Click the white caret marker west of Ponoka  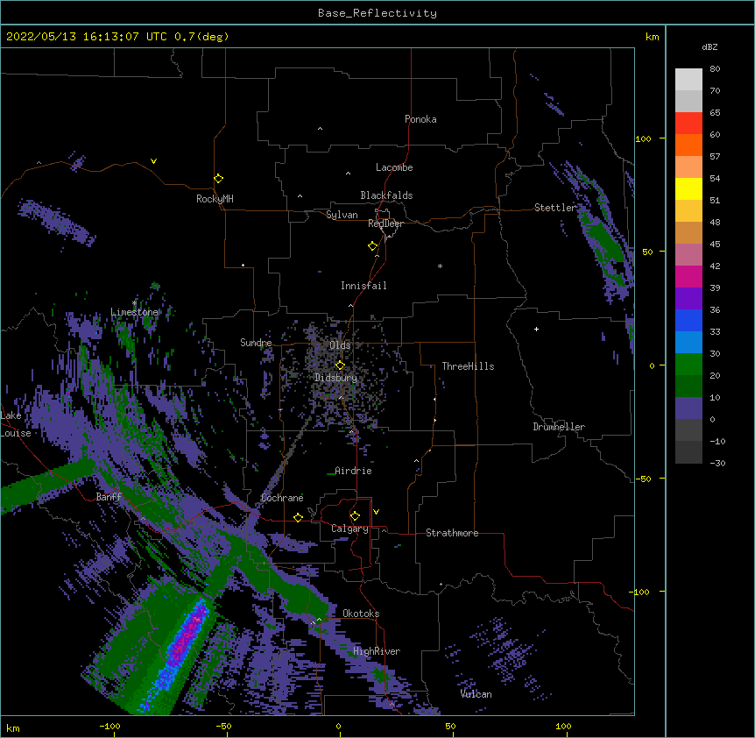(320, 129)
